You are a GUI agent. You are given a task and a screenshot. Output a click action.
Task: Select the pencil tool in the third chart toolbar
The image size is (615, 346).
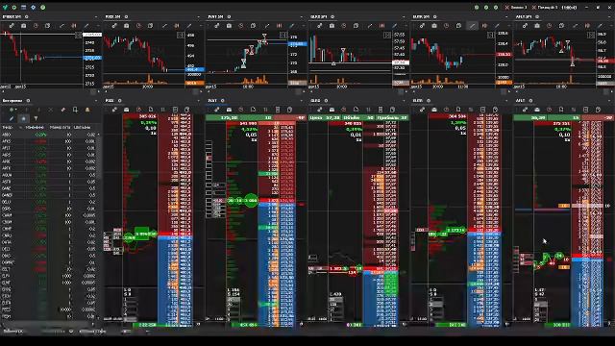click(x=292, y=26)
